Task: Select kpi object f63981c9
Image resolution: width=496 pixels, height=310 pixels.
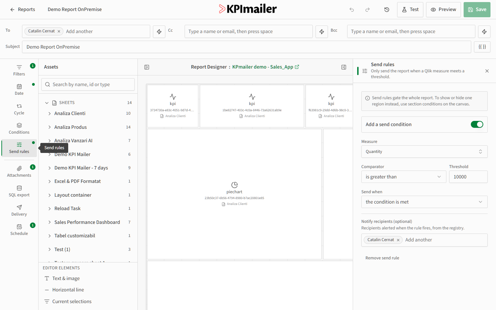Action: click(329, 106)
